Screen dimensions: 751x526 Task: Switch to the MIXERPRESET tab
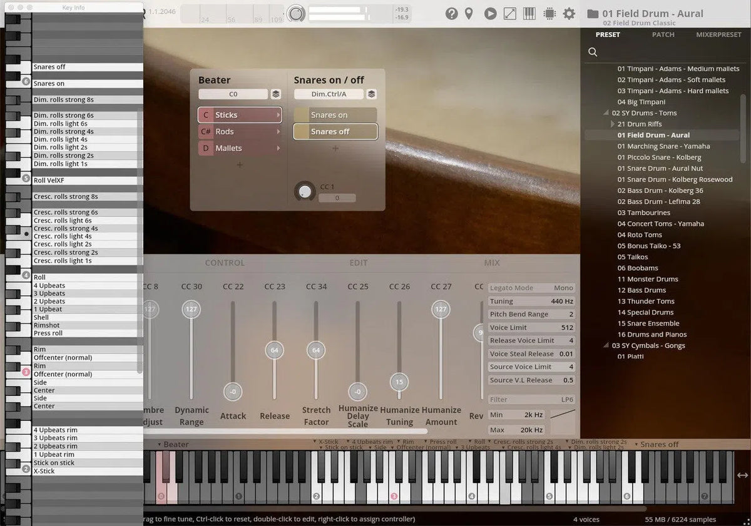click(x=718, y=34)
